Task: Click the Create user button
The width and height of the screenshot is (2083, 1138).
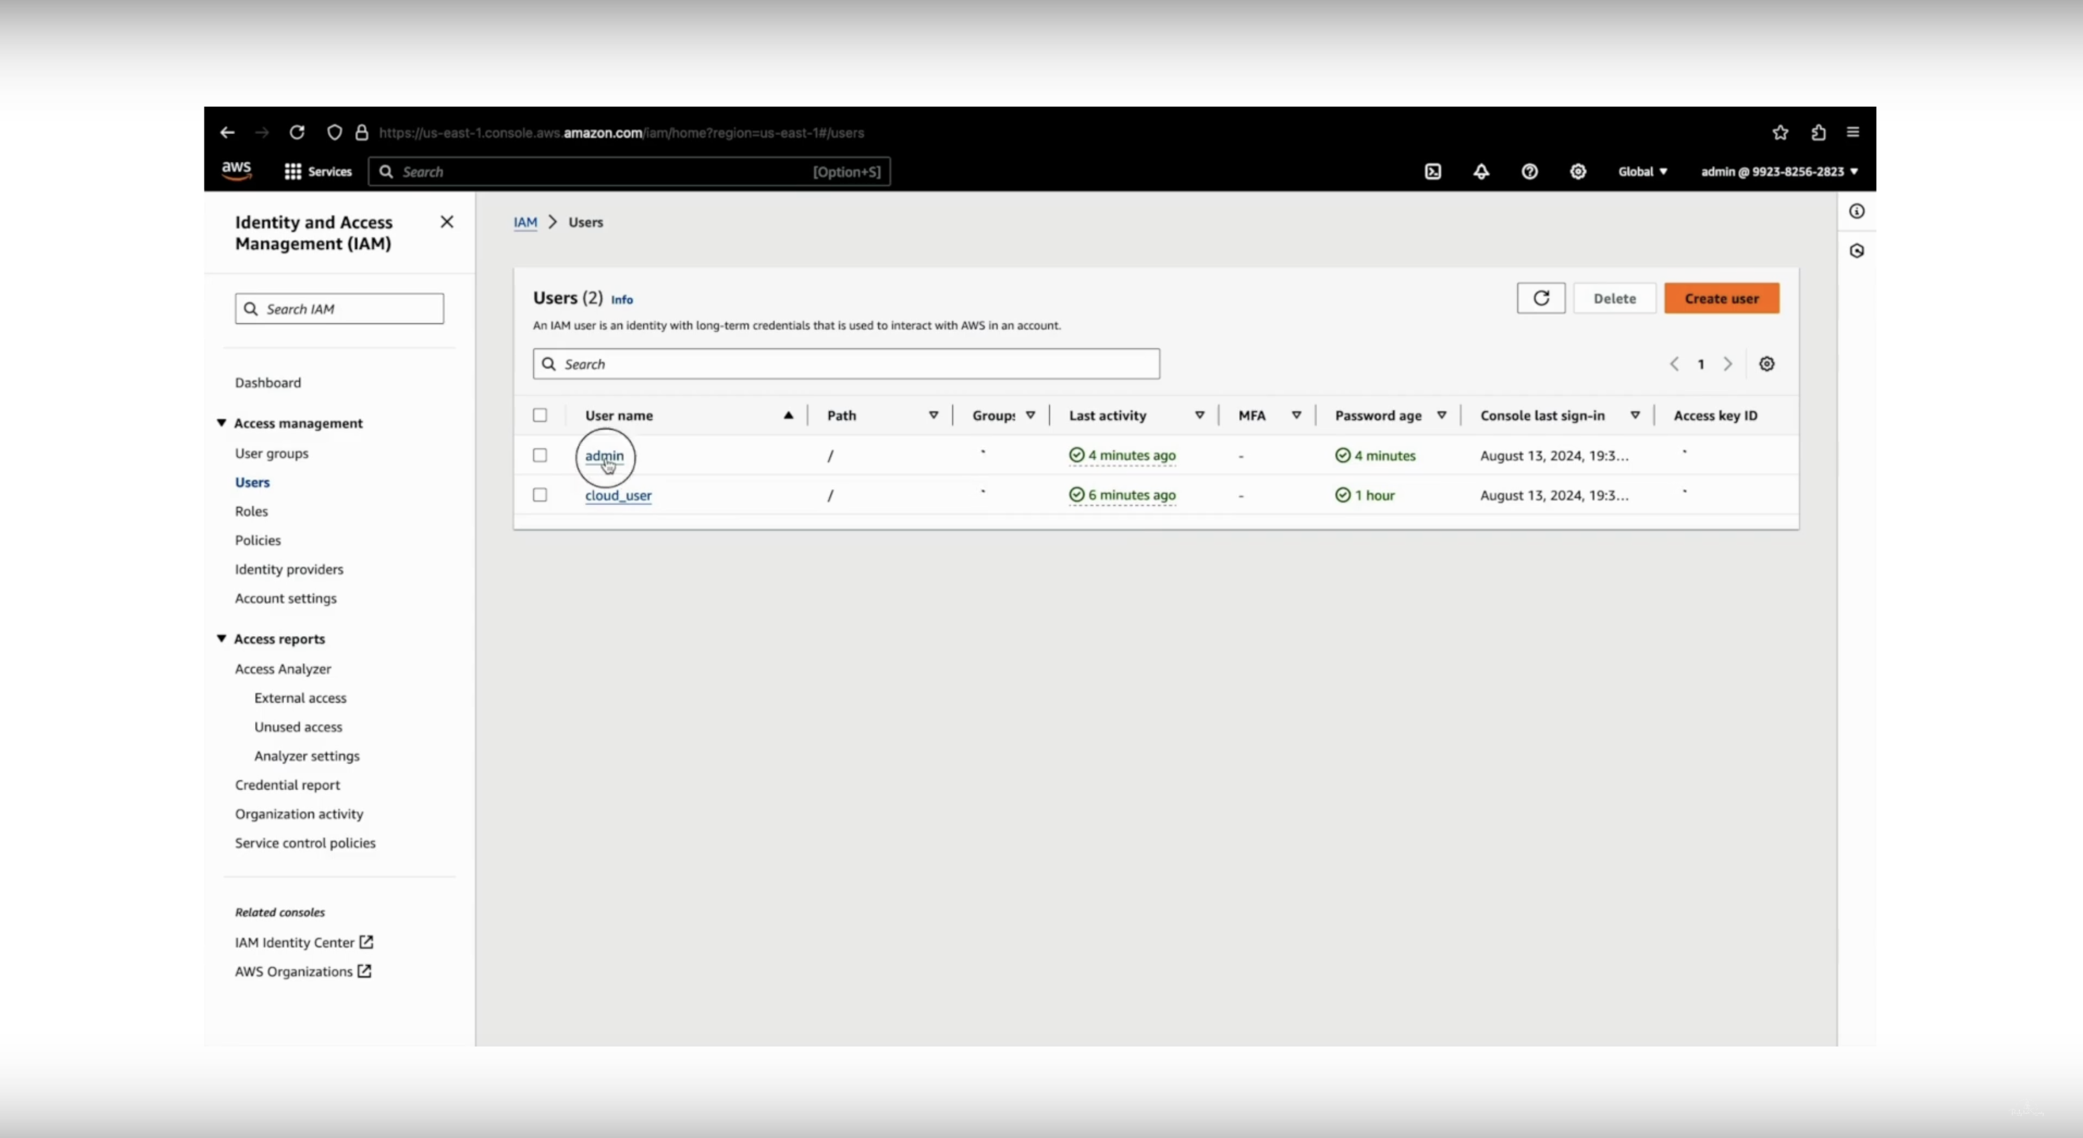Action: pos(1721,298)
